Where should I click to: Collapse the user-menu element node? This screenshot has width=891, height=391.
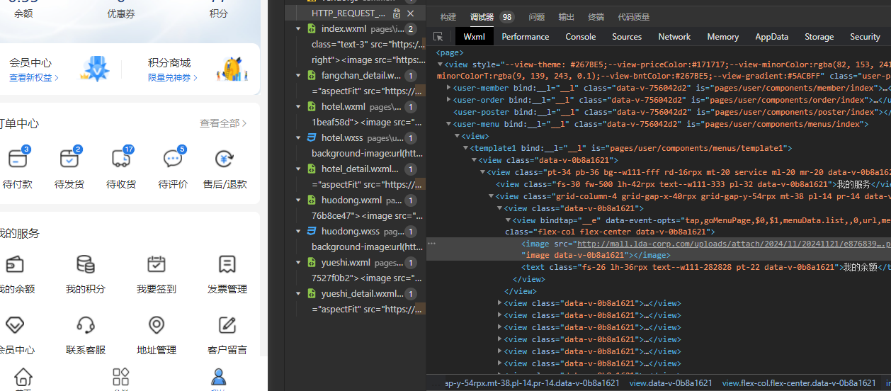point(448,124)
